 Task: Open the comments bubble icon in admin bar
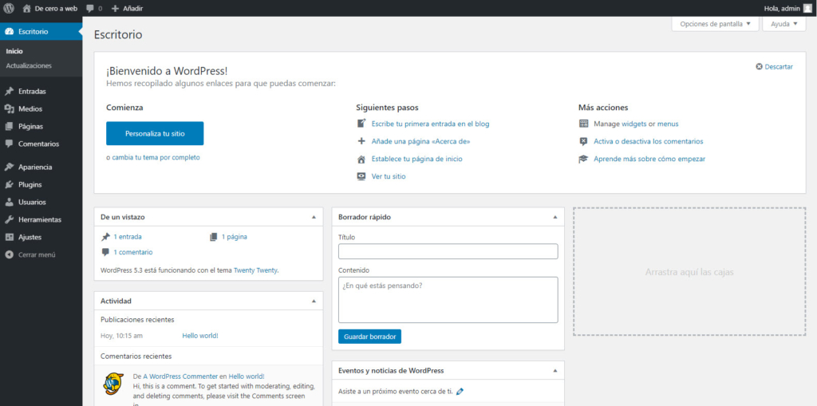(90, 9)
